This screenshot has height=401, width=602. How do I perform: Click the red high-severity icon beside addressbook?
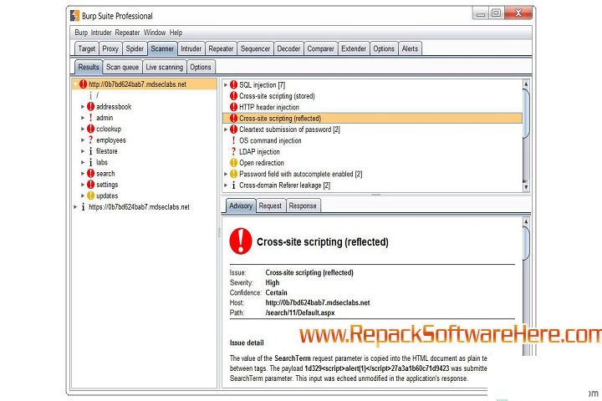tap(90, 106)
